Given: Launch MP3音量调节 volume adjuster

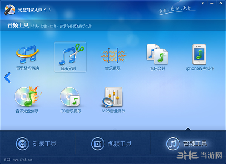Looking at the screenshot, I should (x=113, y=100).
